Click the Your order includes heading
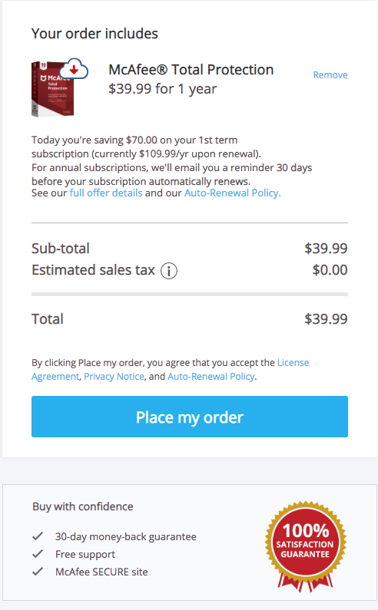The height and width of the screenshot is (610, 378). 94,34
